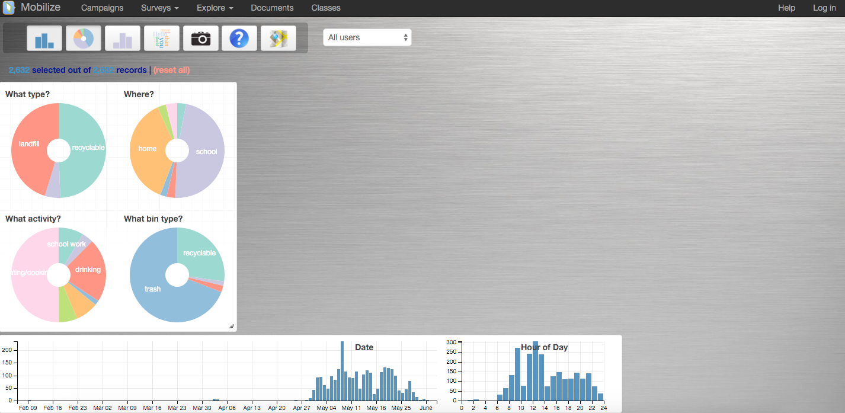Screen dimensions: 845x413
Task: Click the reset all link
Action: 171,70
